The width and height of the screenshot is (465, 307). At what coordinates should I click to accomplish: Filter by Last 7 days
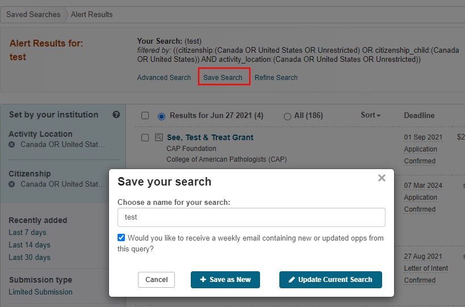[27, 233]
